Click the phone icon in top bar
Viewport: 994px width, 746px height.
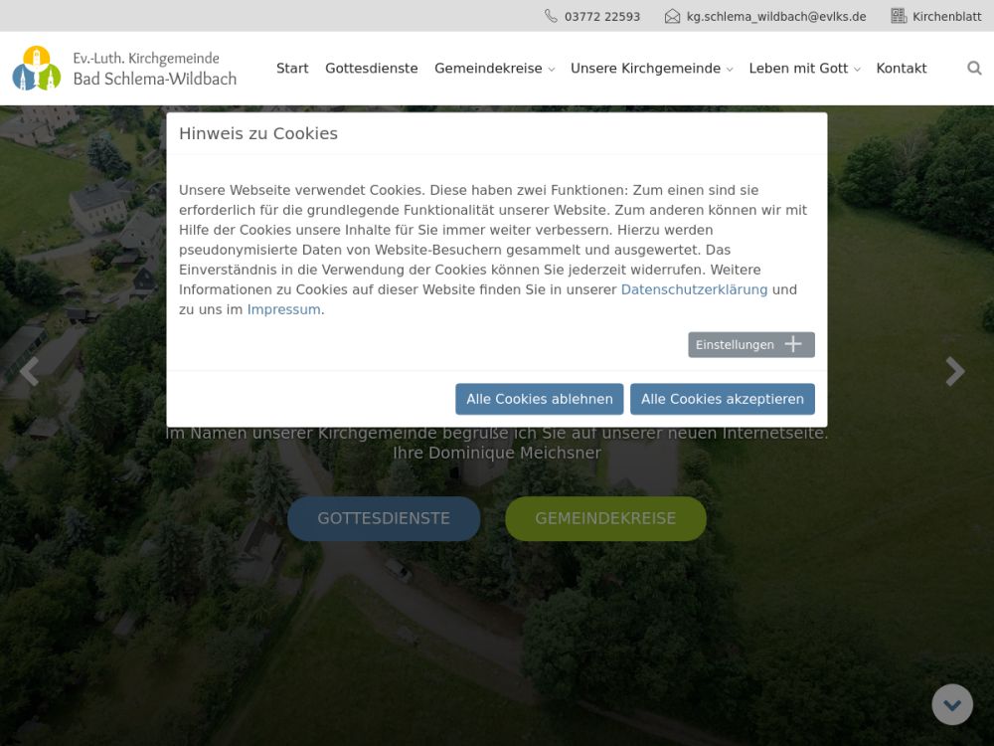click(x=551, y=16)
